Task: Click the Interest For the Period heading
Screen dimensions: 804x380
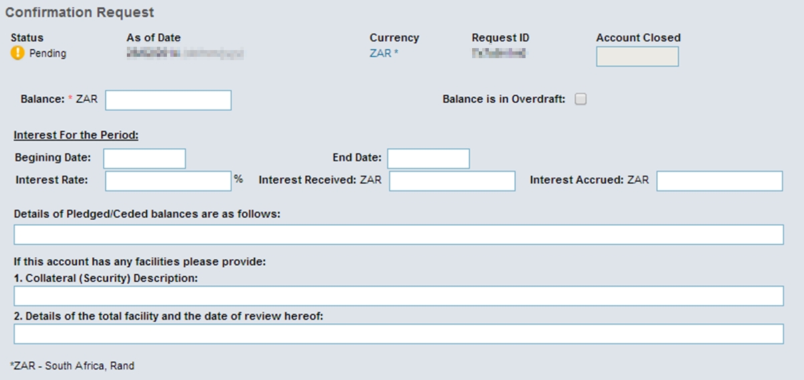Action: pos(76,136)
